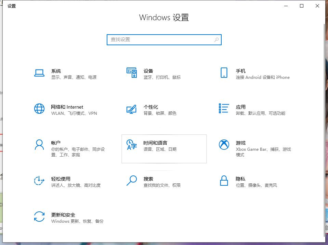Open the 系统 (System) settings icon
The width and height of the screenshot is (328, 245).
click(x=39, y=73)
